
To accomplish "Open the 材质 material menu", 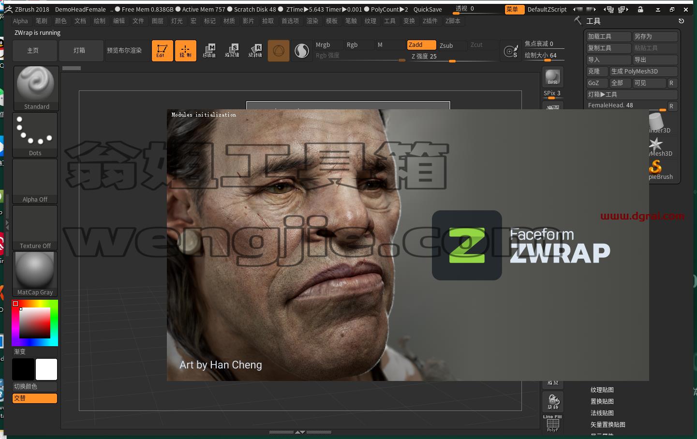I will (229, 21).
